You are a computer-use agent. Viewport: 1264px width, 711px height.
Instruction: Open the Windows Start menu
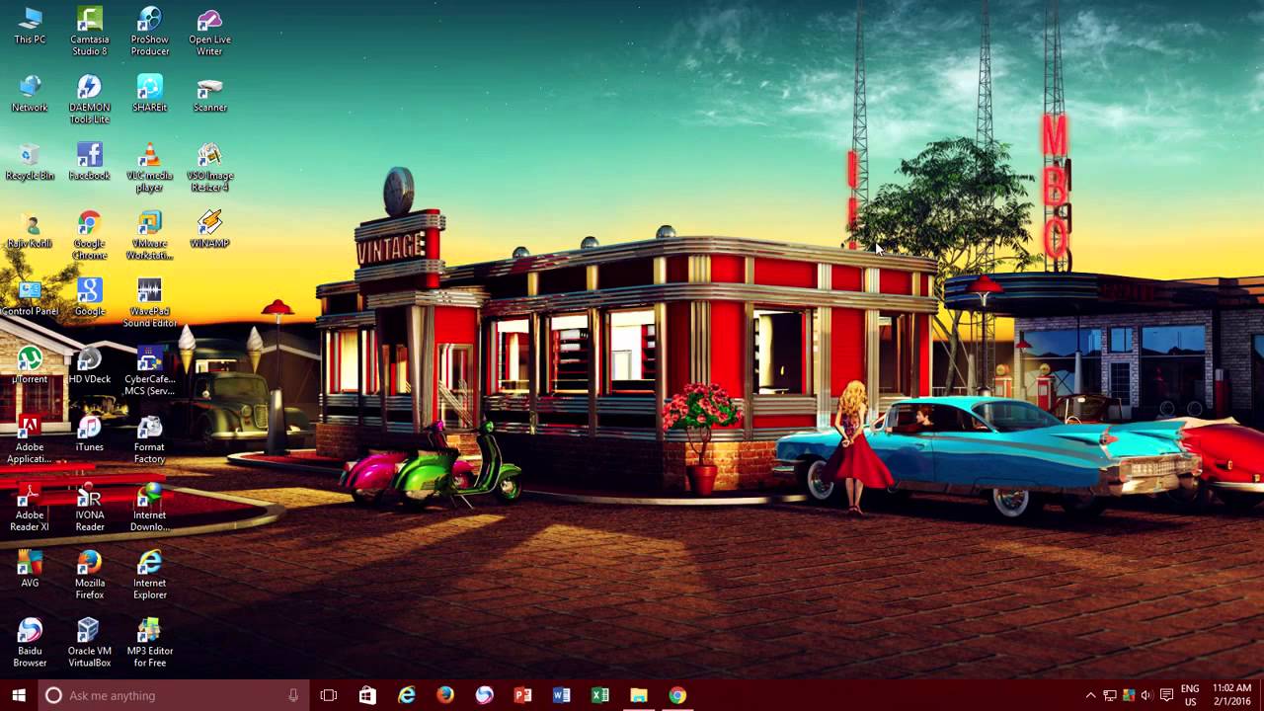pos(19,695)
